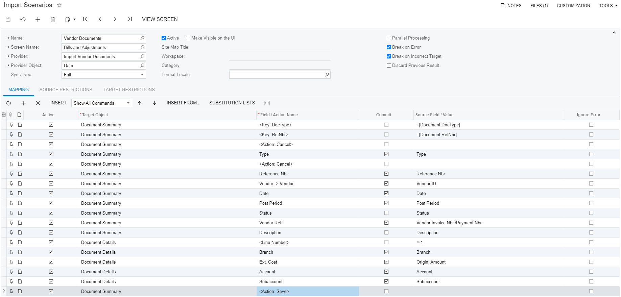This screenshot has height=297, width=621.
Task: Refresh the mapping grid
Action: coord(9,103)
